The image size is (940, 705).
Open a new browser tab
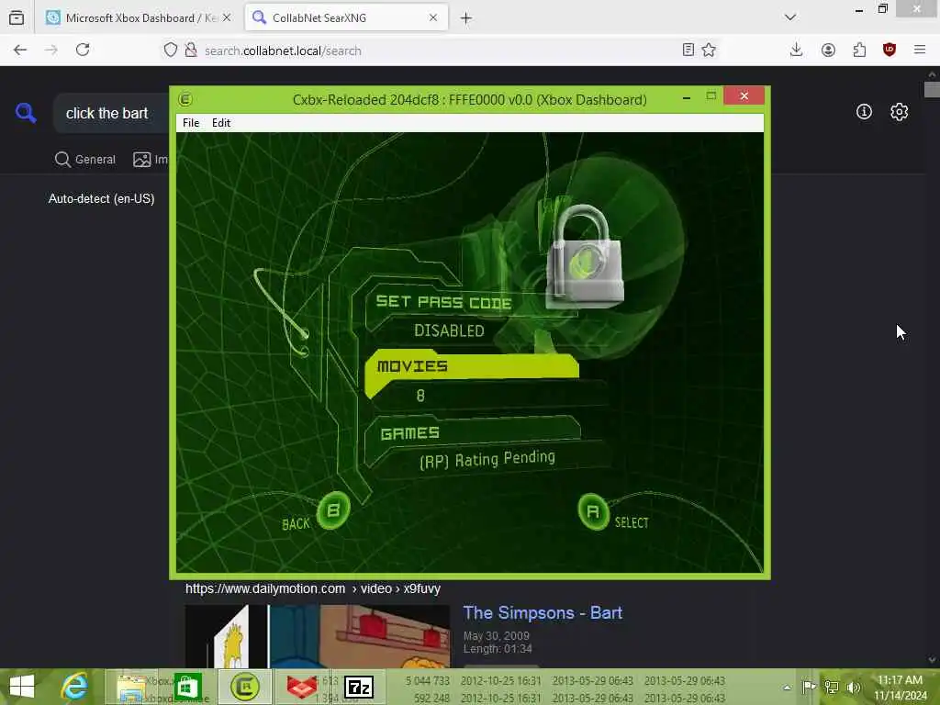(465, 18)
